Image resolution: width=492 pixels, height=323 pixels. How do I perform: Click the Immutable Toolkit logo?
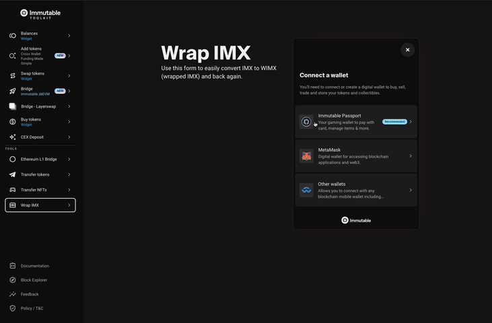(40, 14)
